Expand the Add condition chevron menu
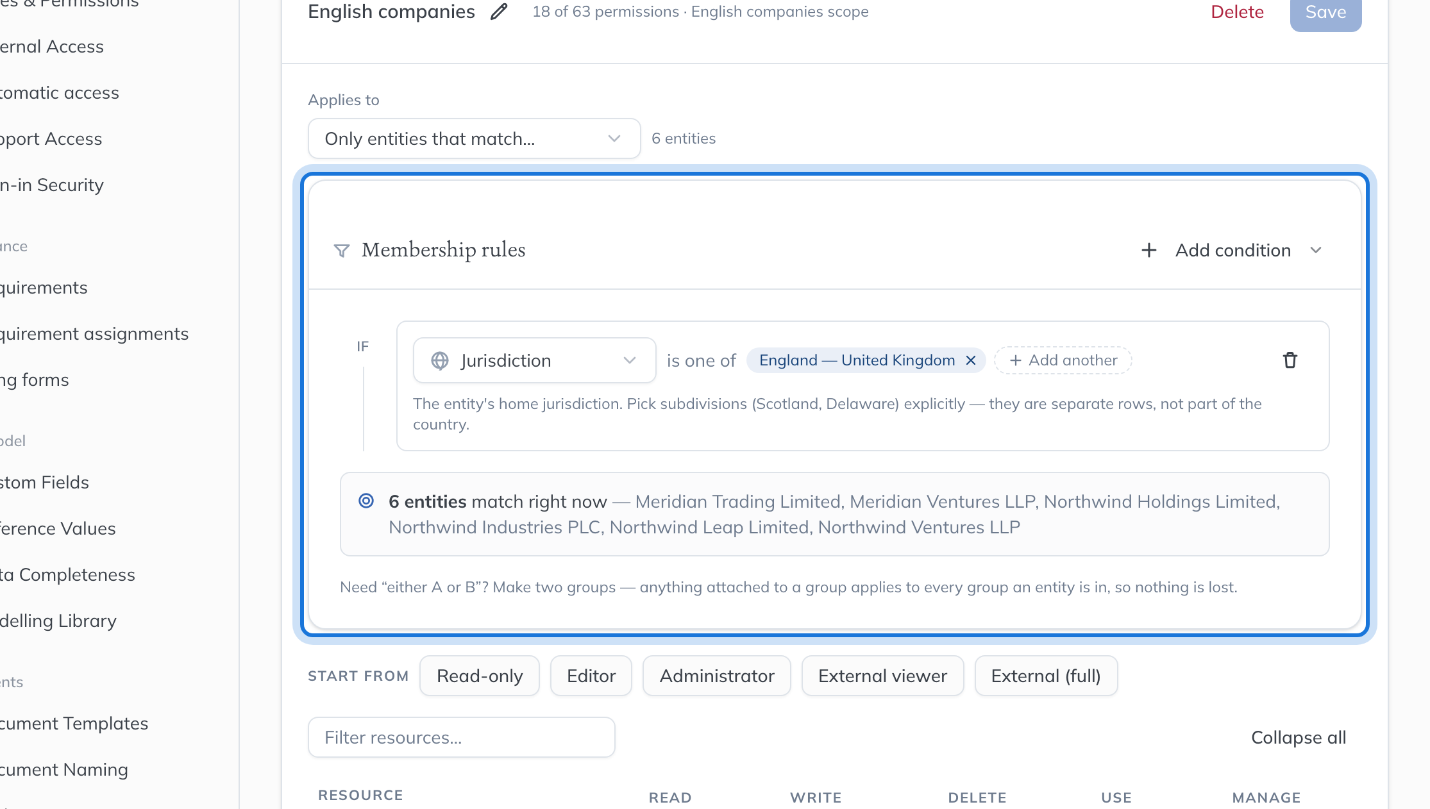1430x809 pixels. [1316, 250]
